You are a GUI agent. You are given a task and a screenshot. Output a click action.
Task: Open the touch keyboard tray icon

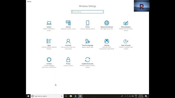pyautogui.click(x=133, y=96)
